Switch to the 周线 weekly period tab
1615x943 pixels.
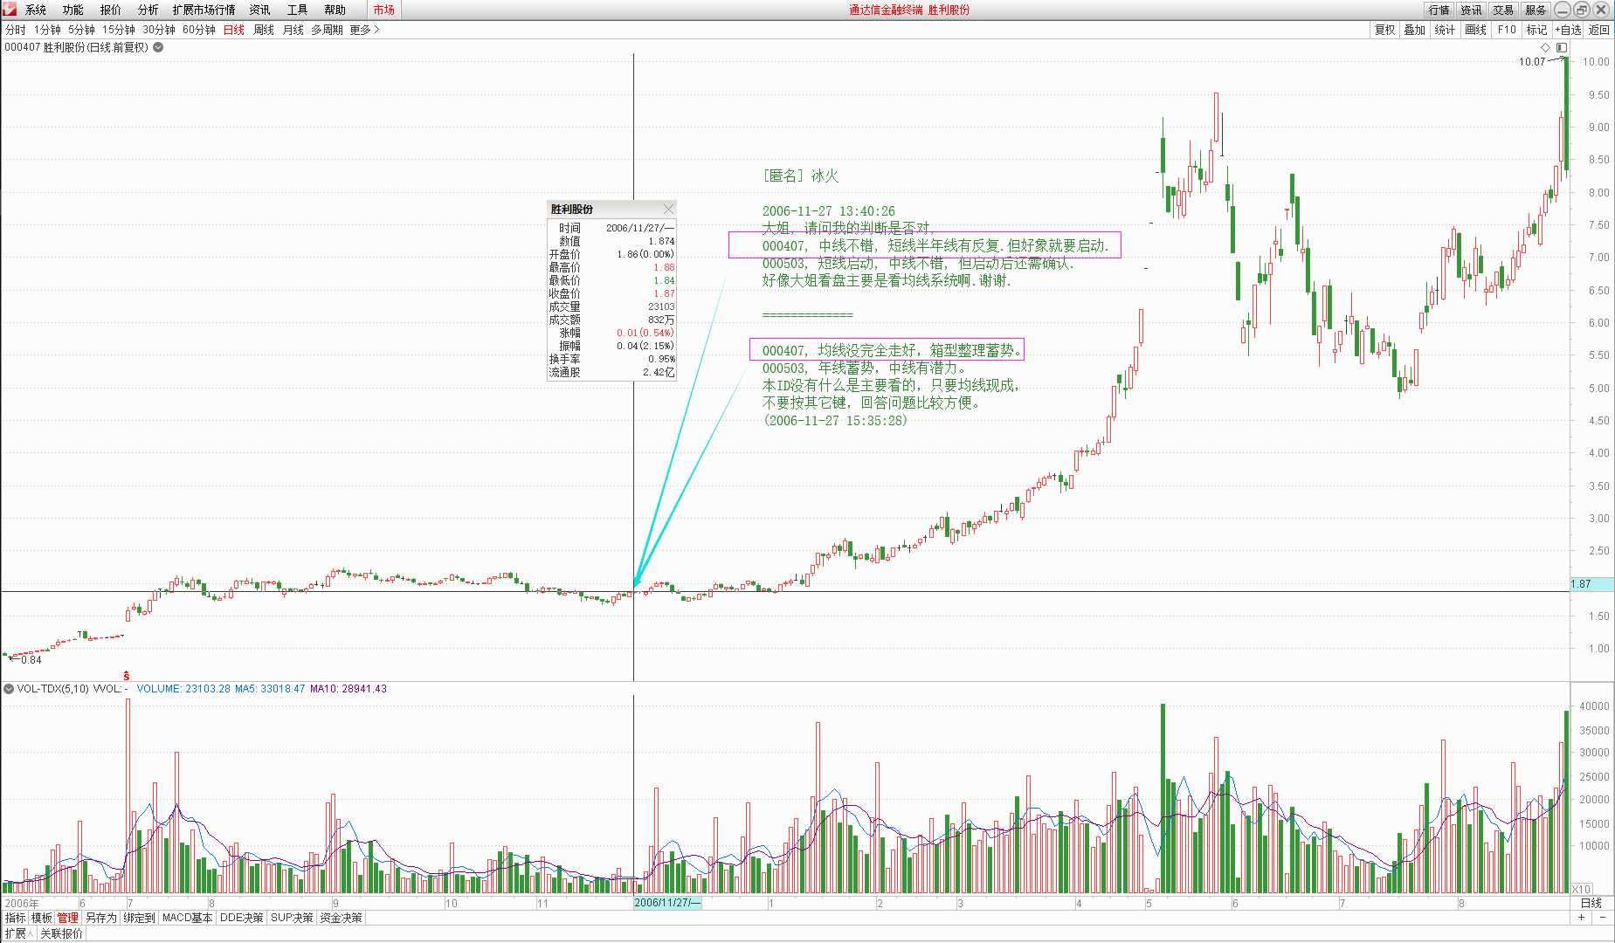point(263,30)
